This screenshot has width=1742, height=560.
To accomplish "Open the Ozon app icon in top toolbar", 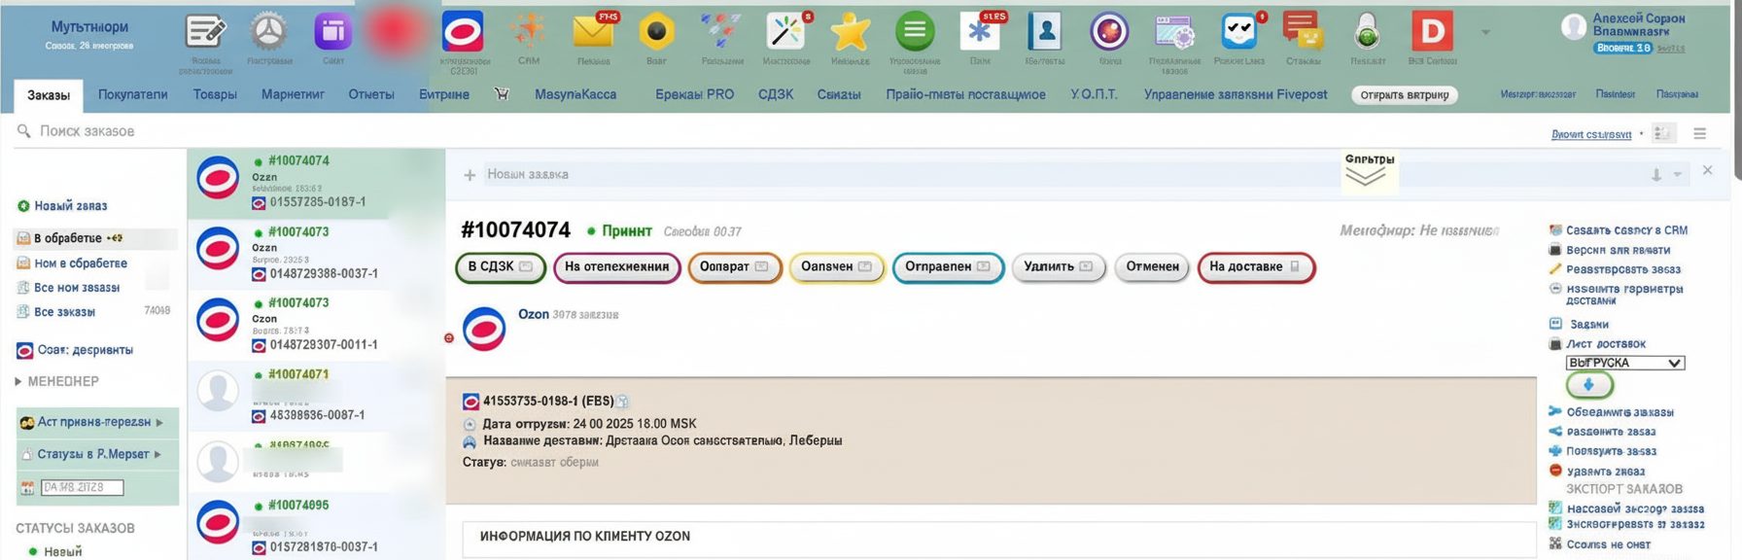I will coord(463,33).
